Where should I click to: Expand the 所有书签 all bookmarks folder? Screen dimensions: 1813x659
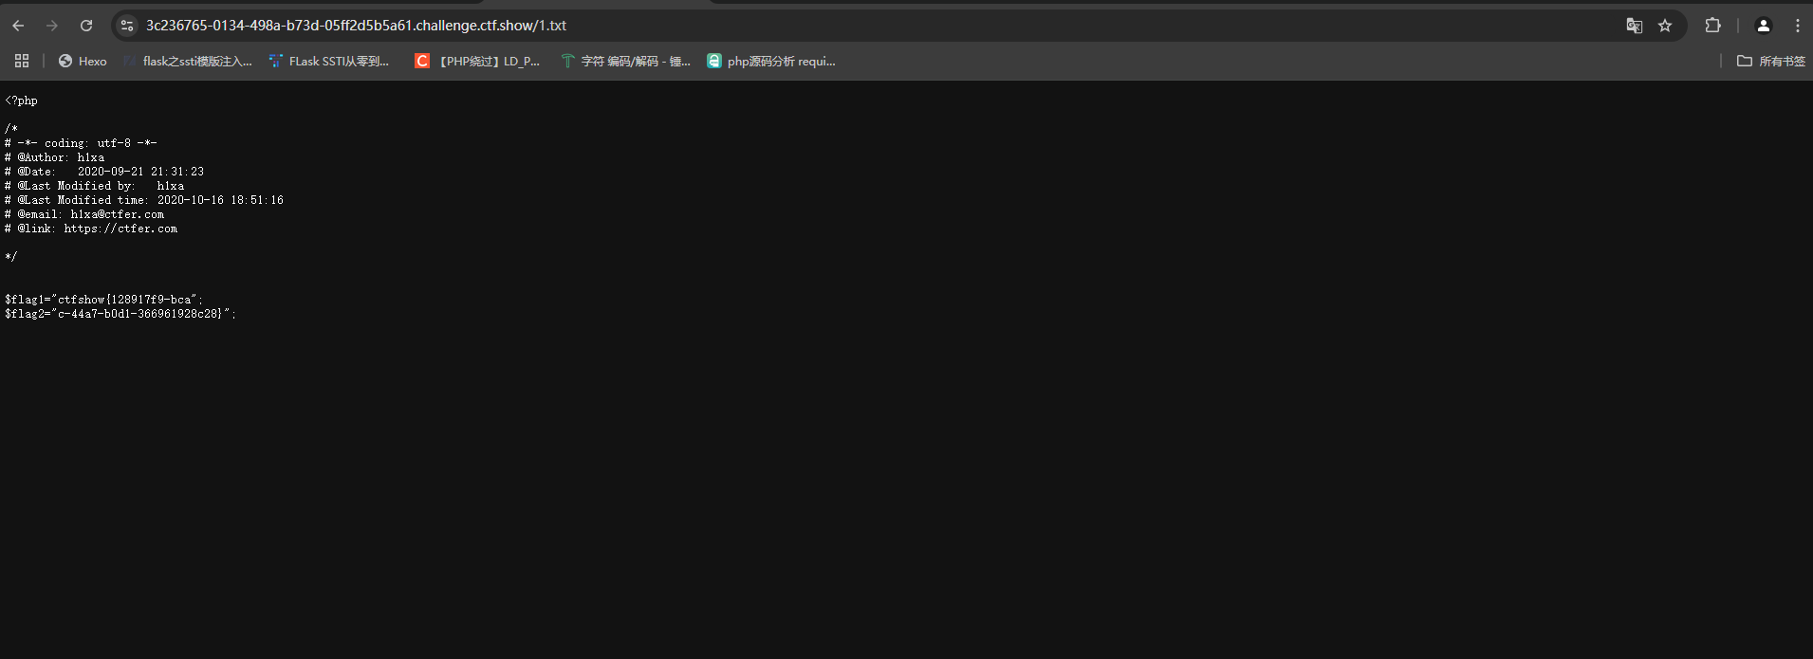coord(1770,61)
